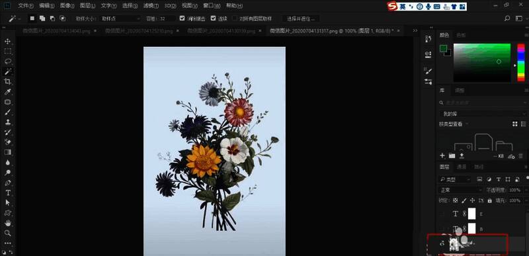Choose Add to Selection mode
The height and width of the screenshot is (256, 529).
coord(42,19)
